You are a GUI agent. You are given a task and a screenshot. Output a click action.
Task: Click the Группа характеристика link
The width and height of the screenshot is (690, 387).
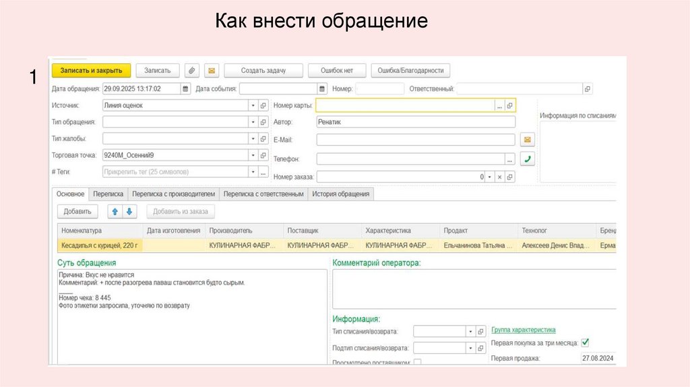click(524, 330)
